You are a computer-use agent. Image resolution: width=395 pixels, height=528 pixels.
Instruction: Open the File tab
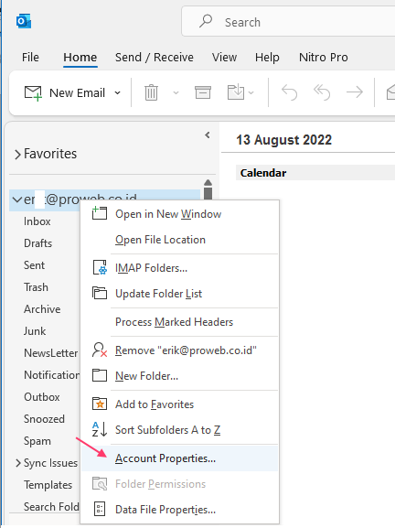point(30,58)
